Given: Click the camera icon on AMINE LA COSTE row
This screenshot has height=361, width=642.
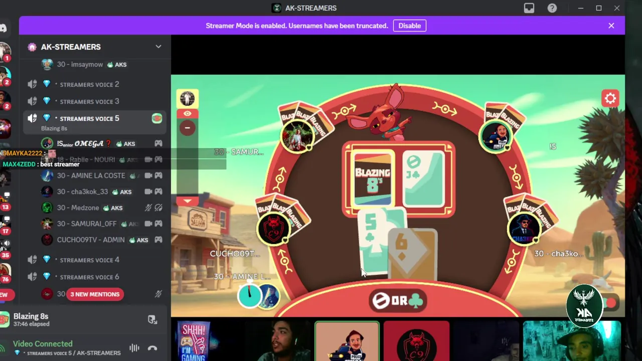Looking at the screenshot, I should 148,175.
